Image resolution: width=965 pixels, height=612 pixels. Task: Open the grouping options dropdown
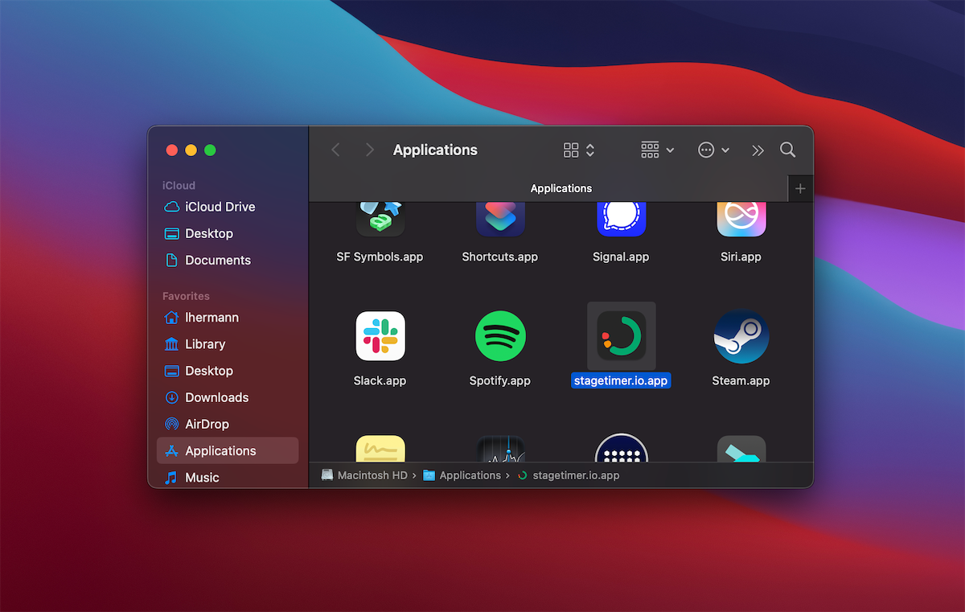pyautogui.click(x=656, y=150)
